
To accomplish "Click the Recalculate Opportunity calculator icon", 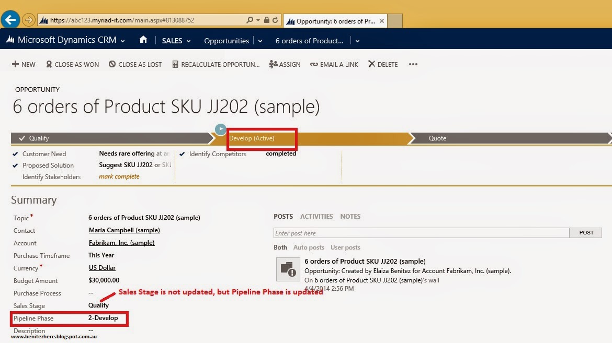I will click(175, 64).
